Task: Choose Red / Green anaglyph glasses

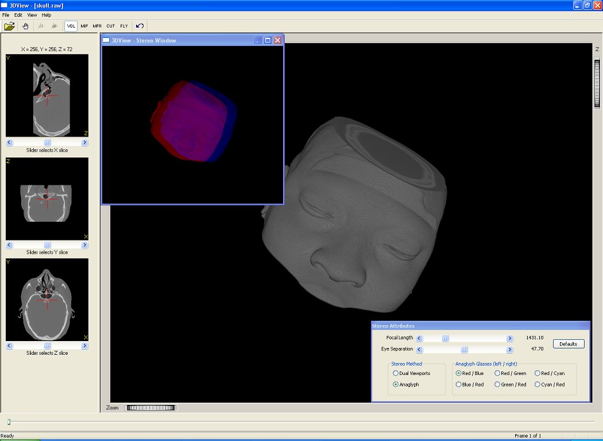Action: coord(497,373)
